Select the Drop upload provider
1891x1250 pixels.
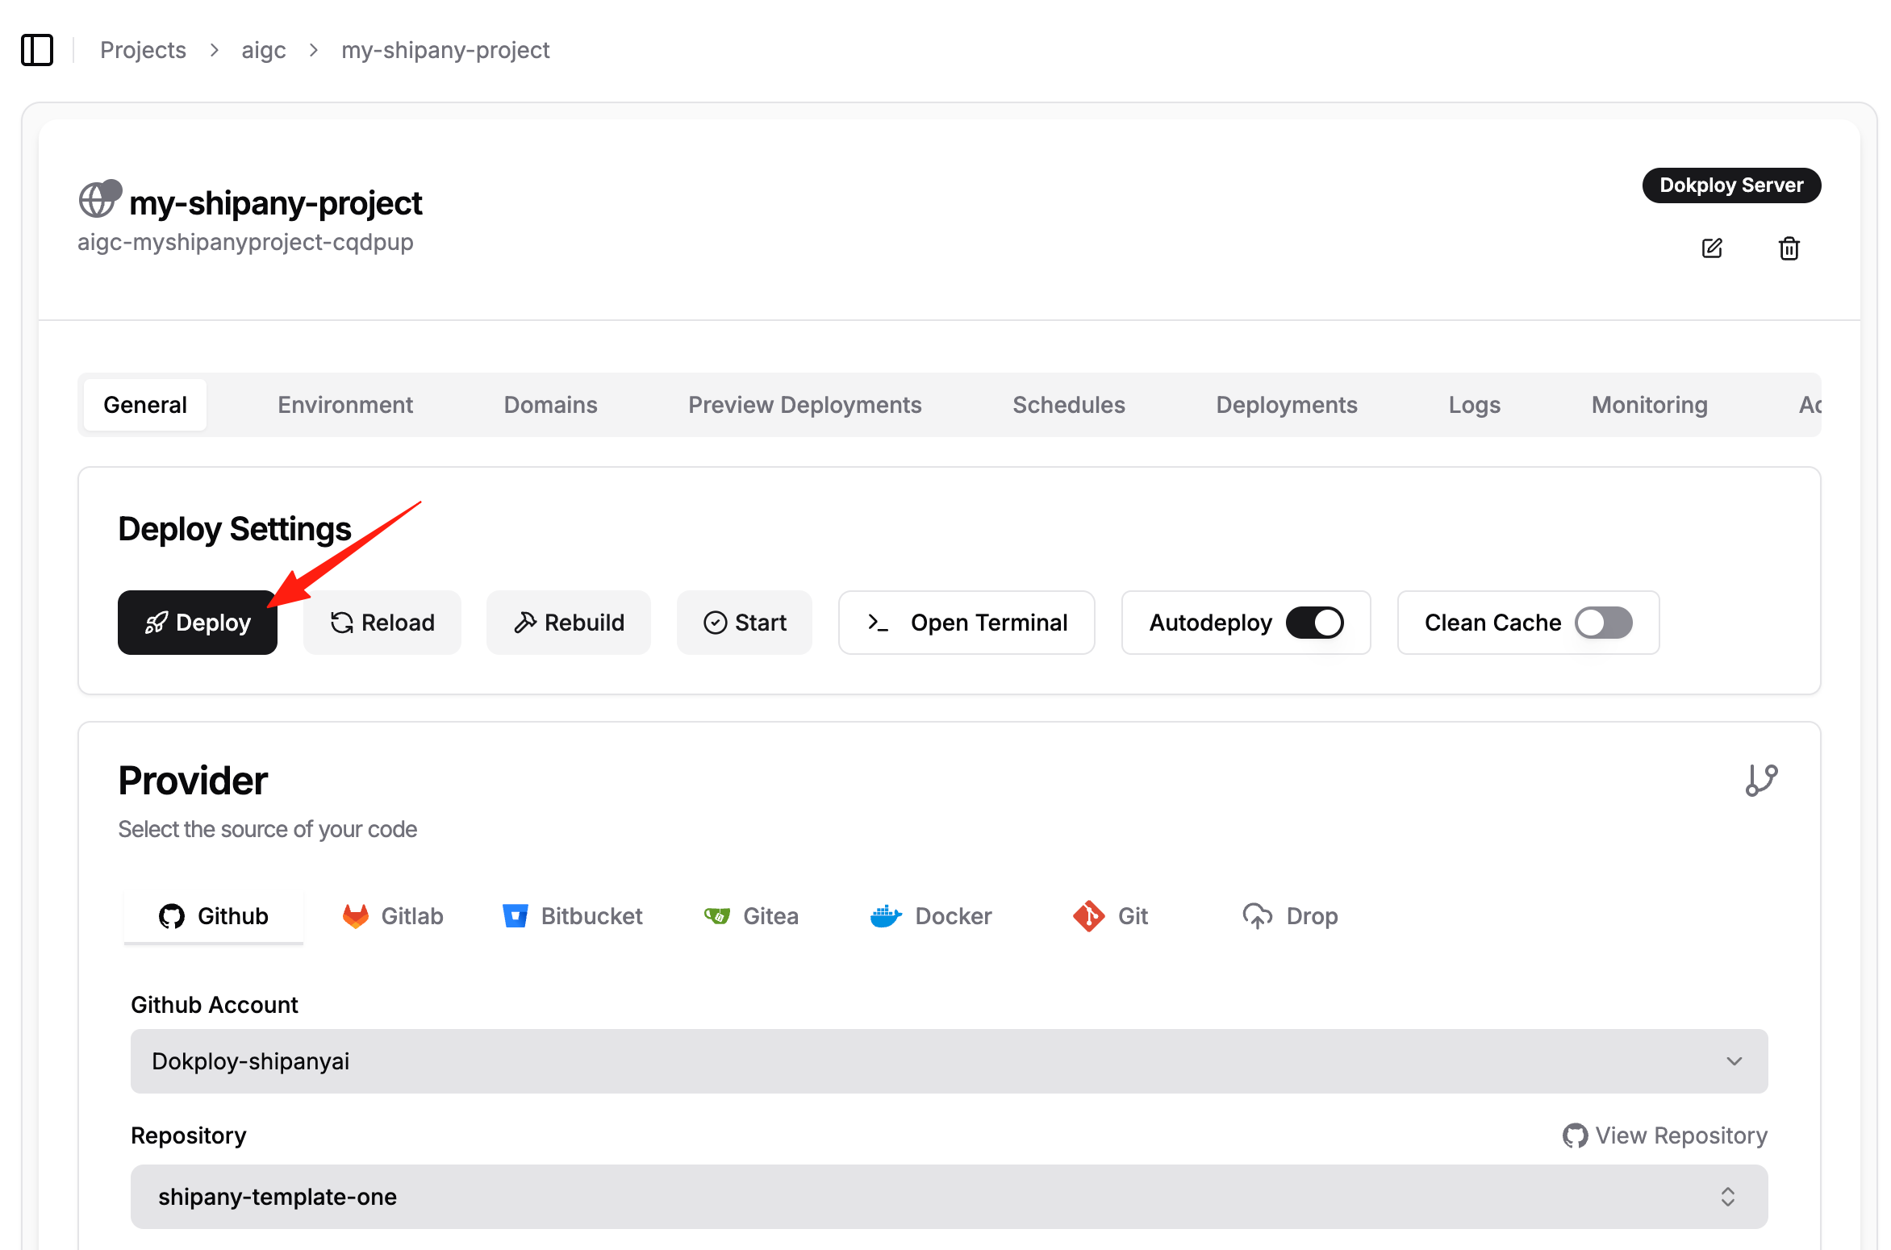point(1290,916)
